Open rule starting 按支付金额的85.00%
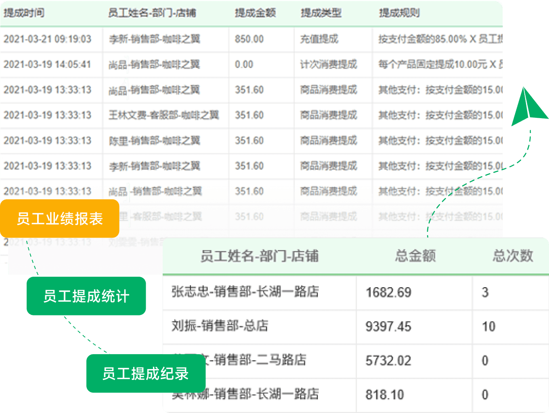 pyautogui.click(x=440, y=39)
